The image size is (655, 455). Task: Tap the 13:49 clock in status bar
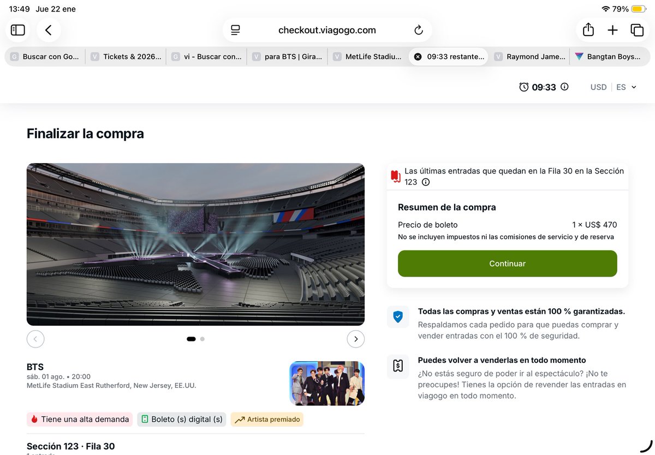coord(19,9)
